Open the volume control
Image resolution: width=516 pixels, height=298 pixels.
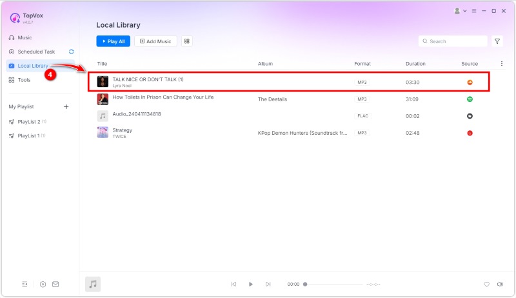pyautogui.click(x=501, y=284)
